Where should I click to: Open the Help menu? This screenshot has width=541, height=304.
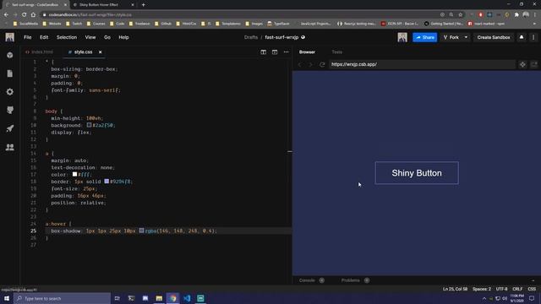(x=123, y=37)
